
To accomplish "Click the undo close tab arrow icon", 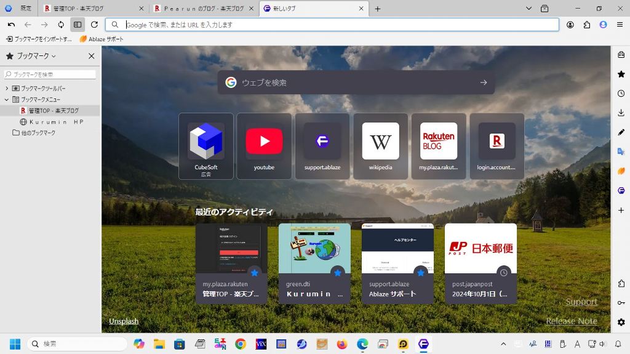I will (11, 25).
